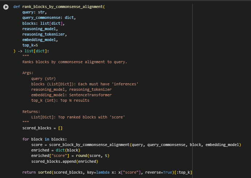Run the code cell with play button
251x178 pixels.
pos(6,7)
